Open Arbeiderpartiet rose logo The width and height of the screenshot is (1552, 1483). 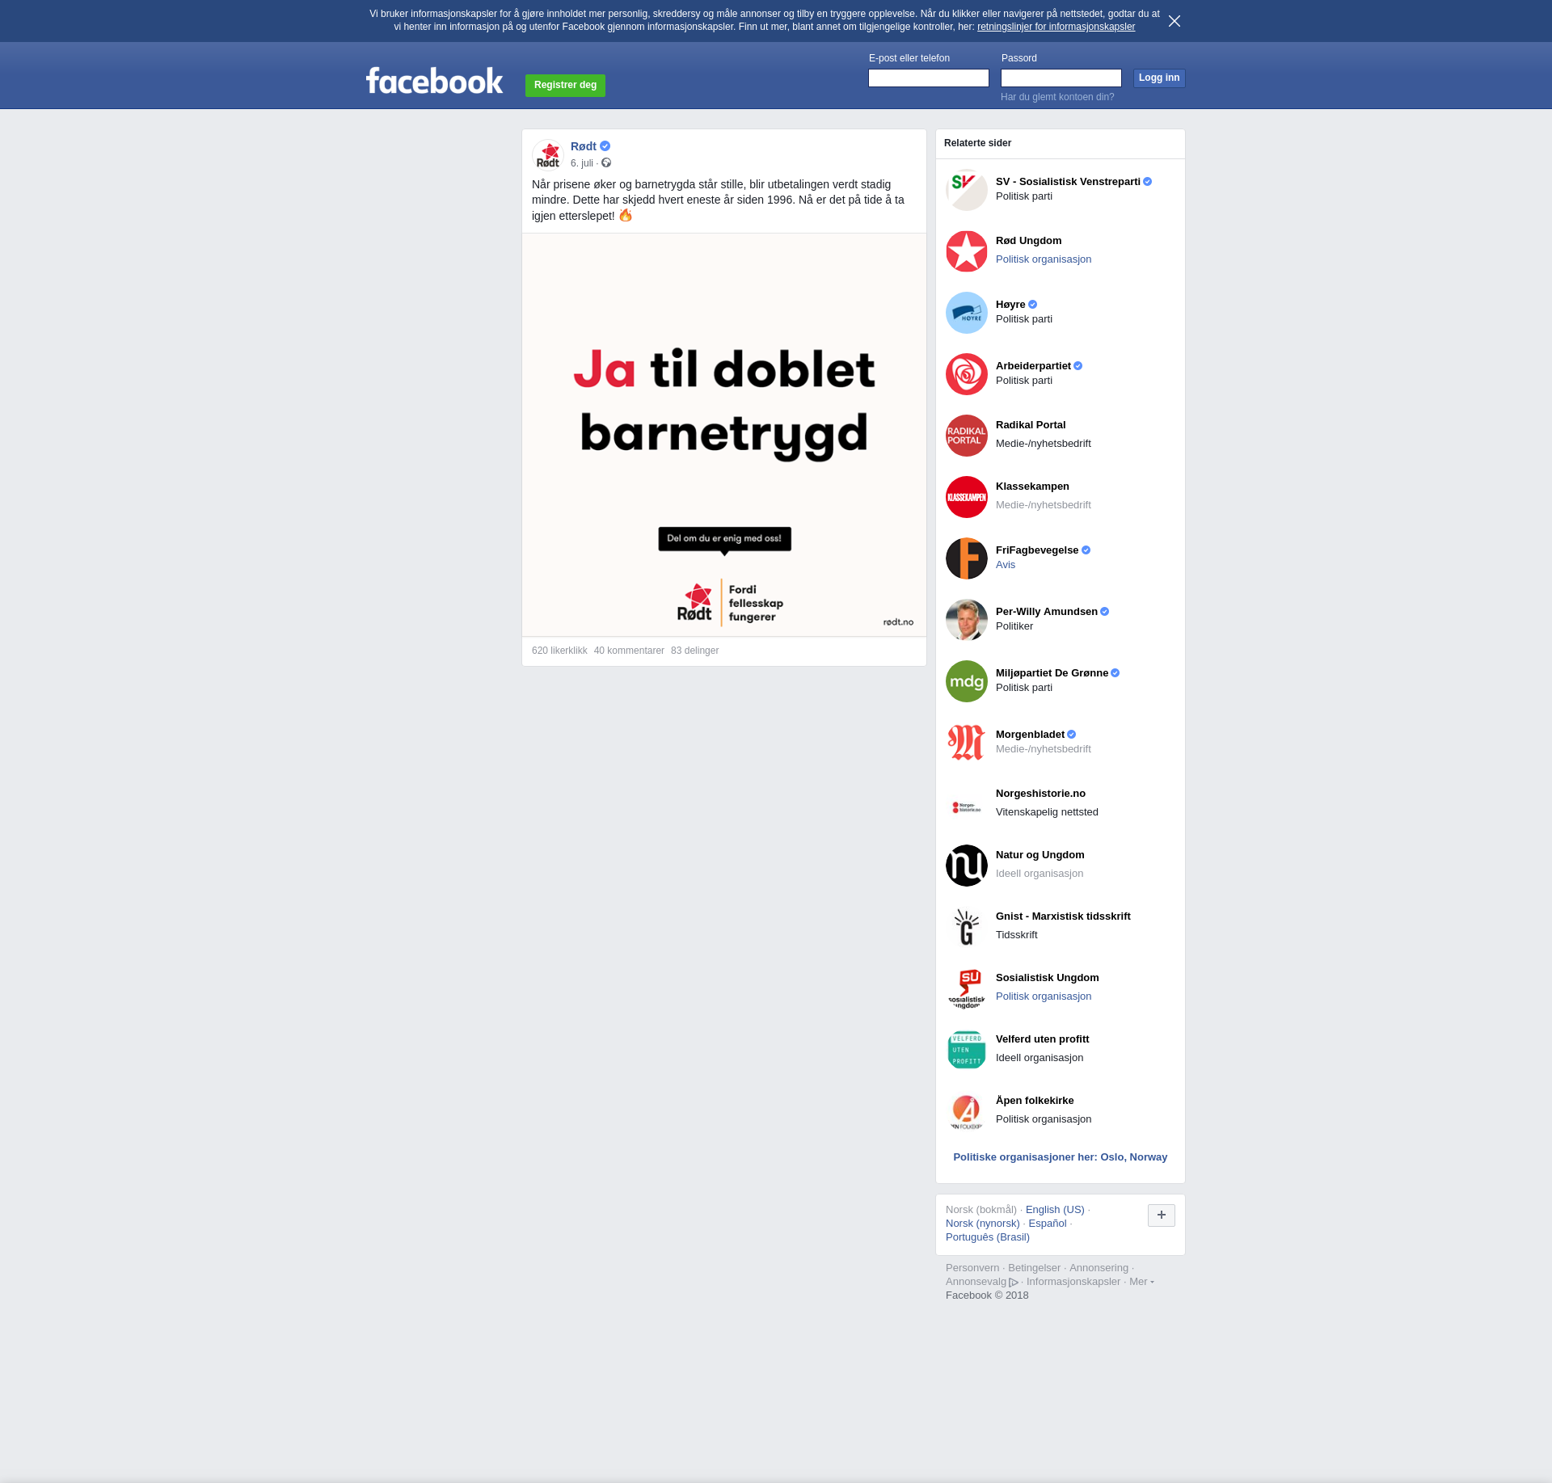pyautogui.click(x=967, y=374)
